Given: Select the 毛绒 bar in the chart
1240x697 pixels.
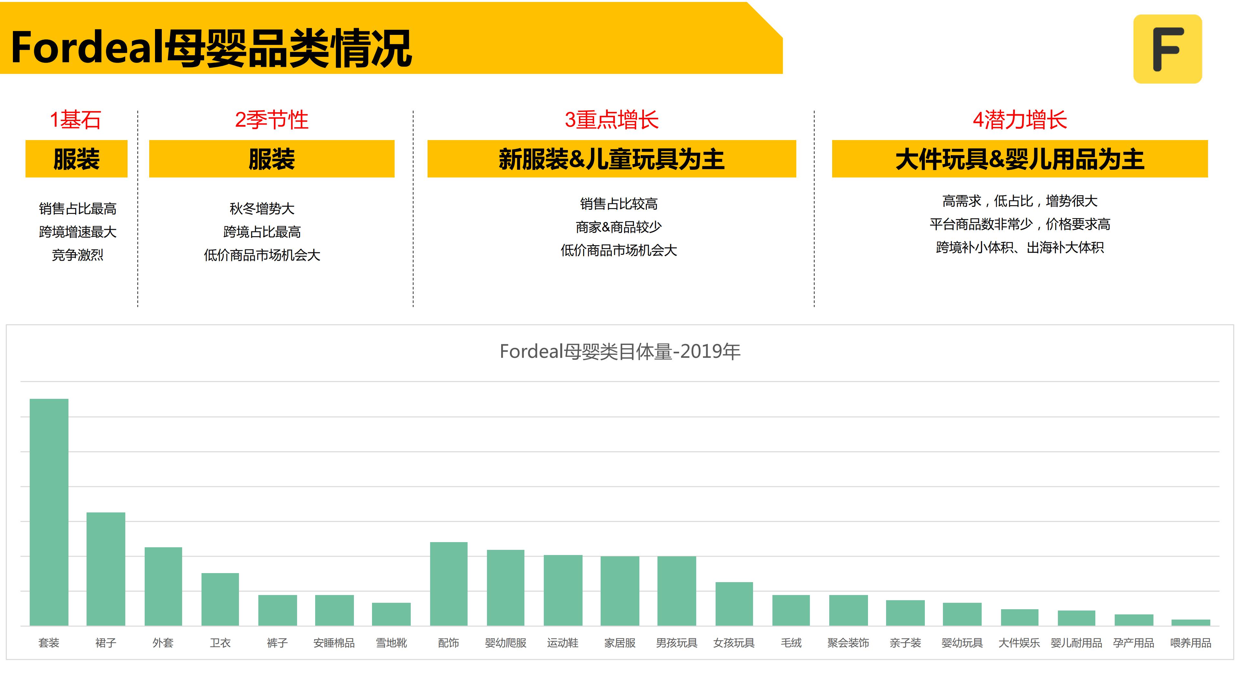Looking at the screenshot, I should pyautogui.click(x=791, y=611).
